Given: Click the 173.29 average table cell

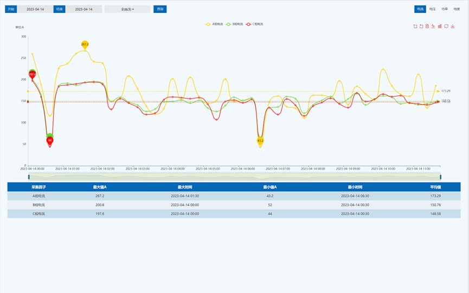Looking at the screenshot, I should [435, 196].
